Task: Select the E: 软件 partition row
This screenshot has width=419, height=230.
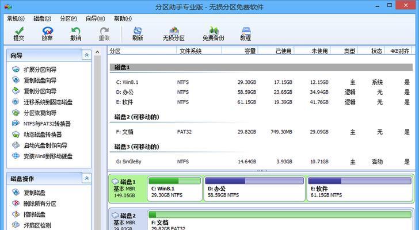Action: [x=261, y=102]
